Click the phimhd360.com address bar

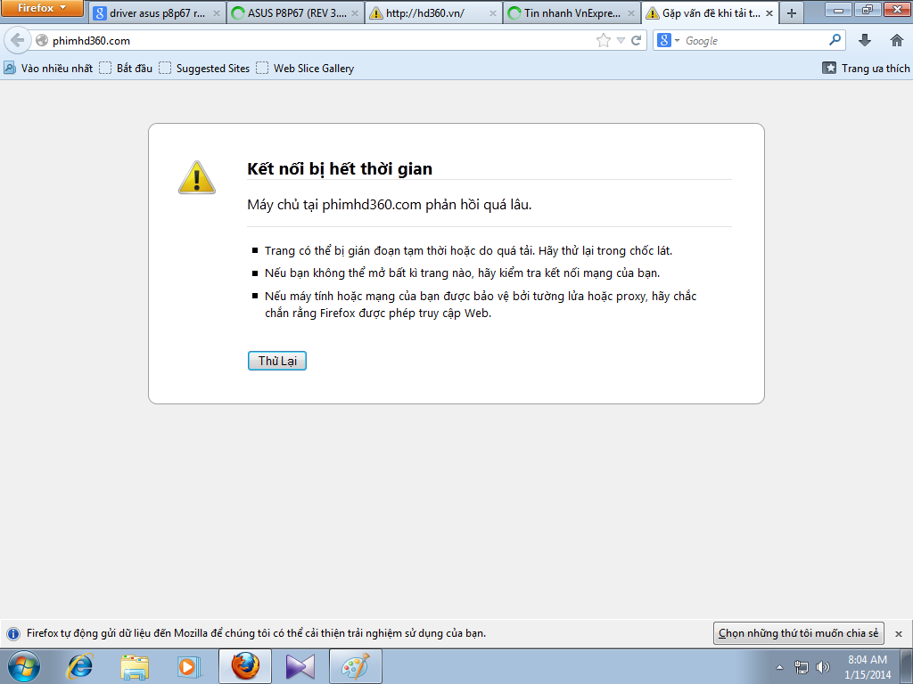[x=320, y=41]
